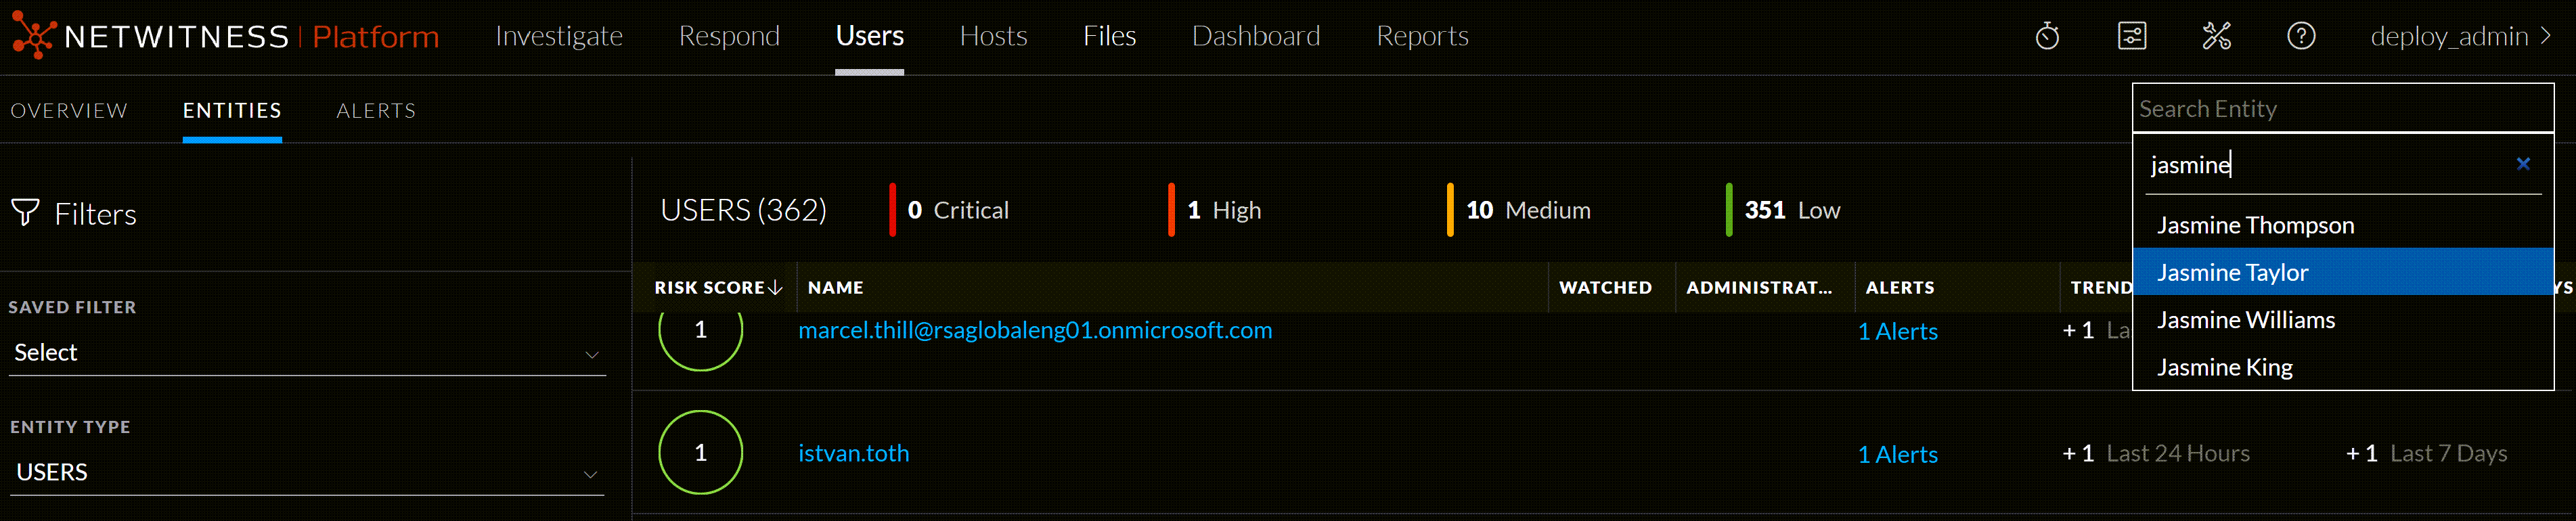Open the stopwatch jobs icon

pos(2046,37)
